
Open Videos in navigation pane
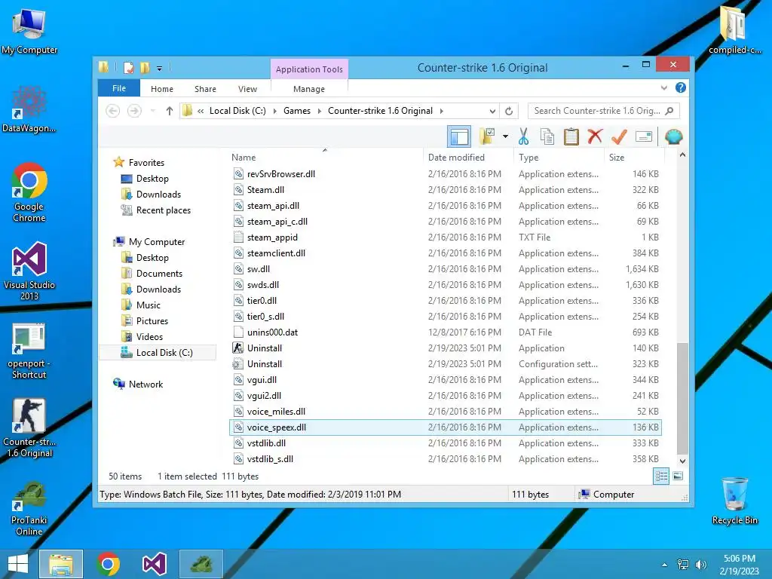(x=149, y=336)
